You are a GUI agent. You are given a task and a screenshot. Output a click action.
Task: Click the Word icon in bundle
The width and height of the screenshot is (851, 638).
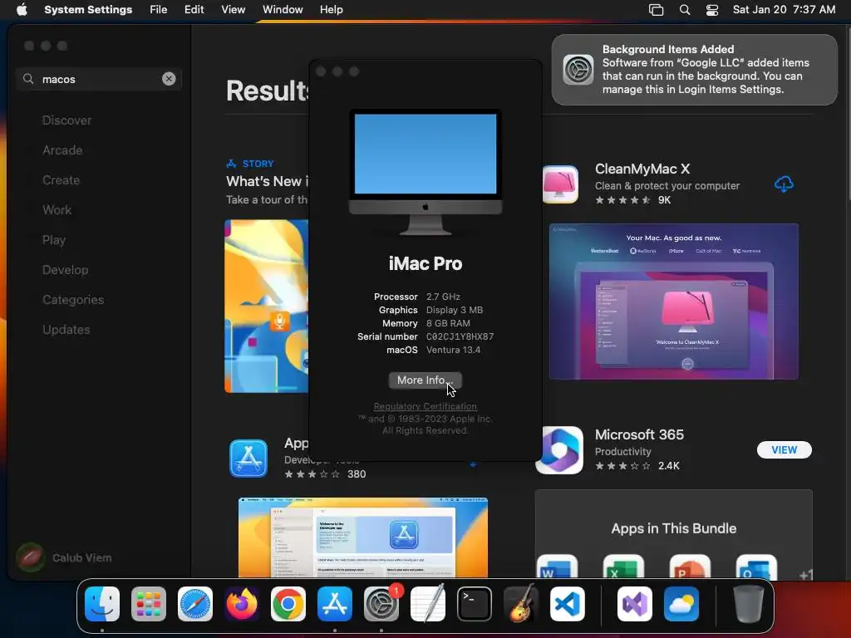557,567
